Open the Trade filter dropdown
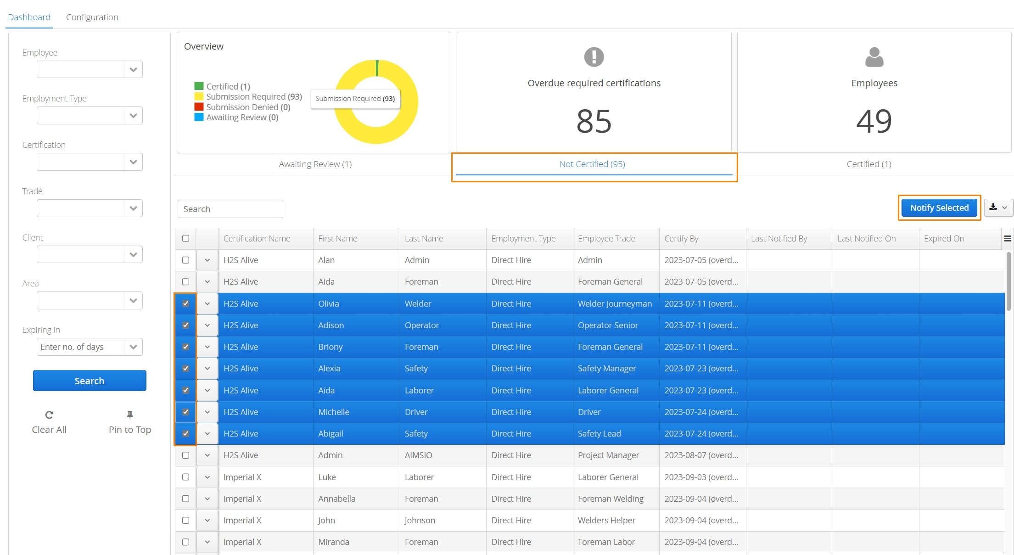This screenshot has width=1014, height=555. click(x=133, y=208)
